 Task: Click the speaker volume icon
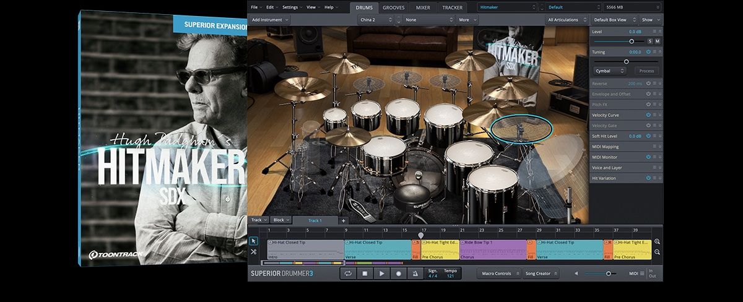pyautogui.click(x=577, y=274)
